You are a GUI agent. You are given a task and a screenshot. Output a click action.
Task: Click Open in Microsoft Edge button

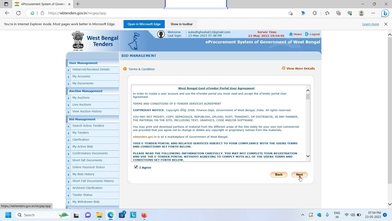(x=144, y=24)
